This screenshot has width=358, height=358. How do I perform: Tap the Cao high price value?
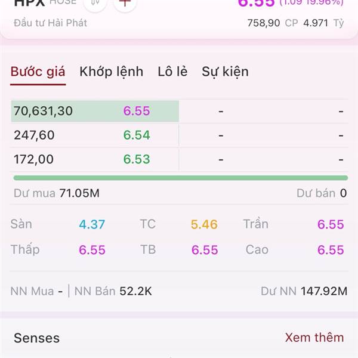[x=331, y=250]
